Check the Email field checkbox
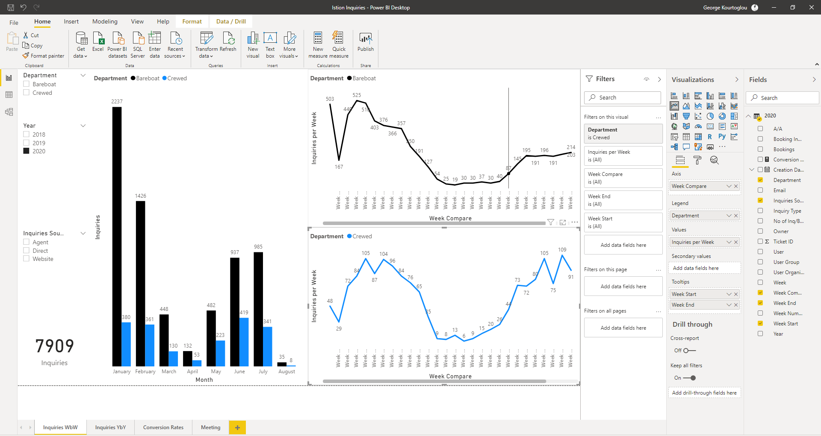The image size is (821, 436). (760, 190)
